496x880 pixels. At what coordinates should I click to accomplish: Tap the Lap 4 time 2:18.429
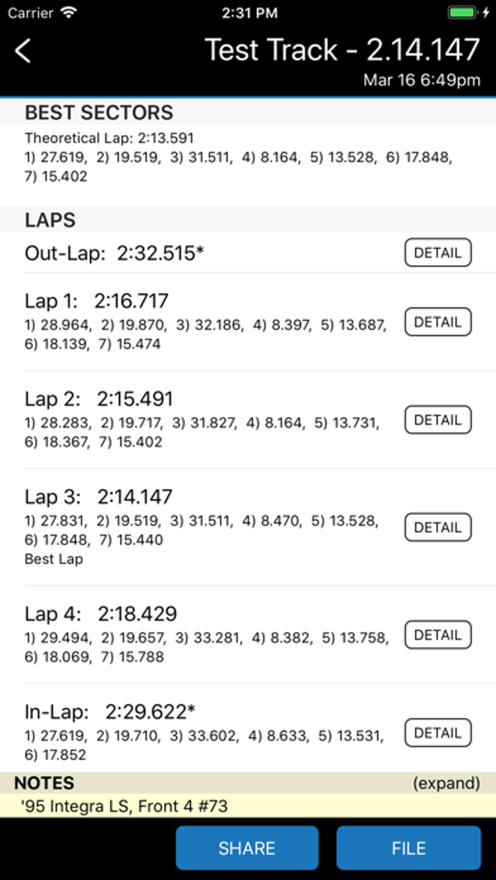pos(137,614)
